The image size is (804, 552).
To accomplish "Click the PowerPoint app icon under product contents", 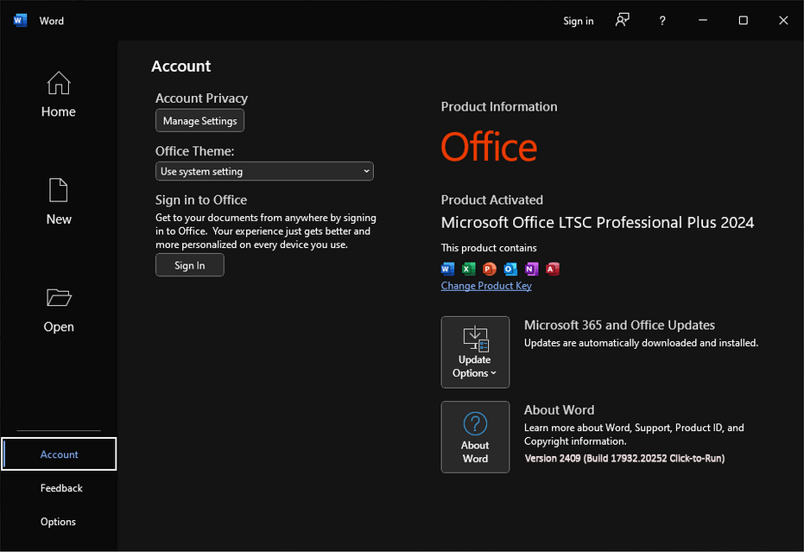I will pos(490,269).
